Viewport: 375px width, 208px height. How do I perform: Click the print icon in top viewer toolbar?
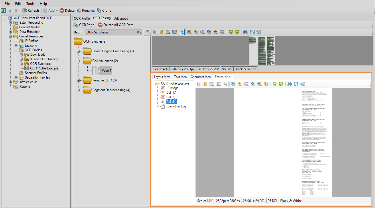245,32
